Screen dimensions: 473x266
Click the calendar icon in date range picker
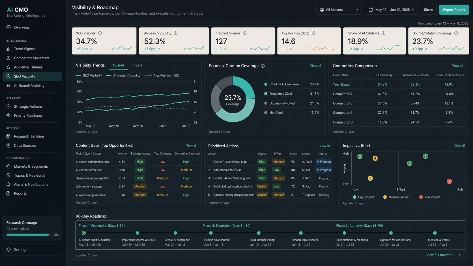tap(371, 10)
